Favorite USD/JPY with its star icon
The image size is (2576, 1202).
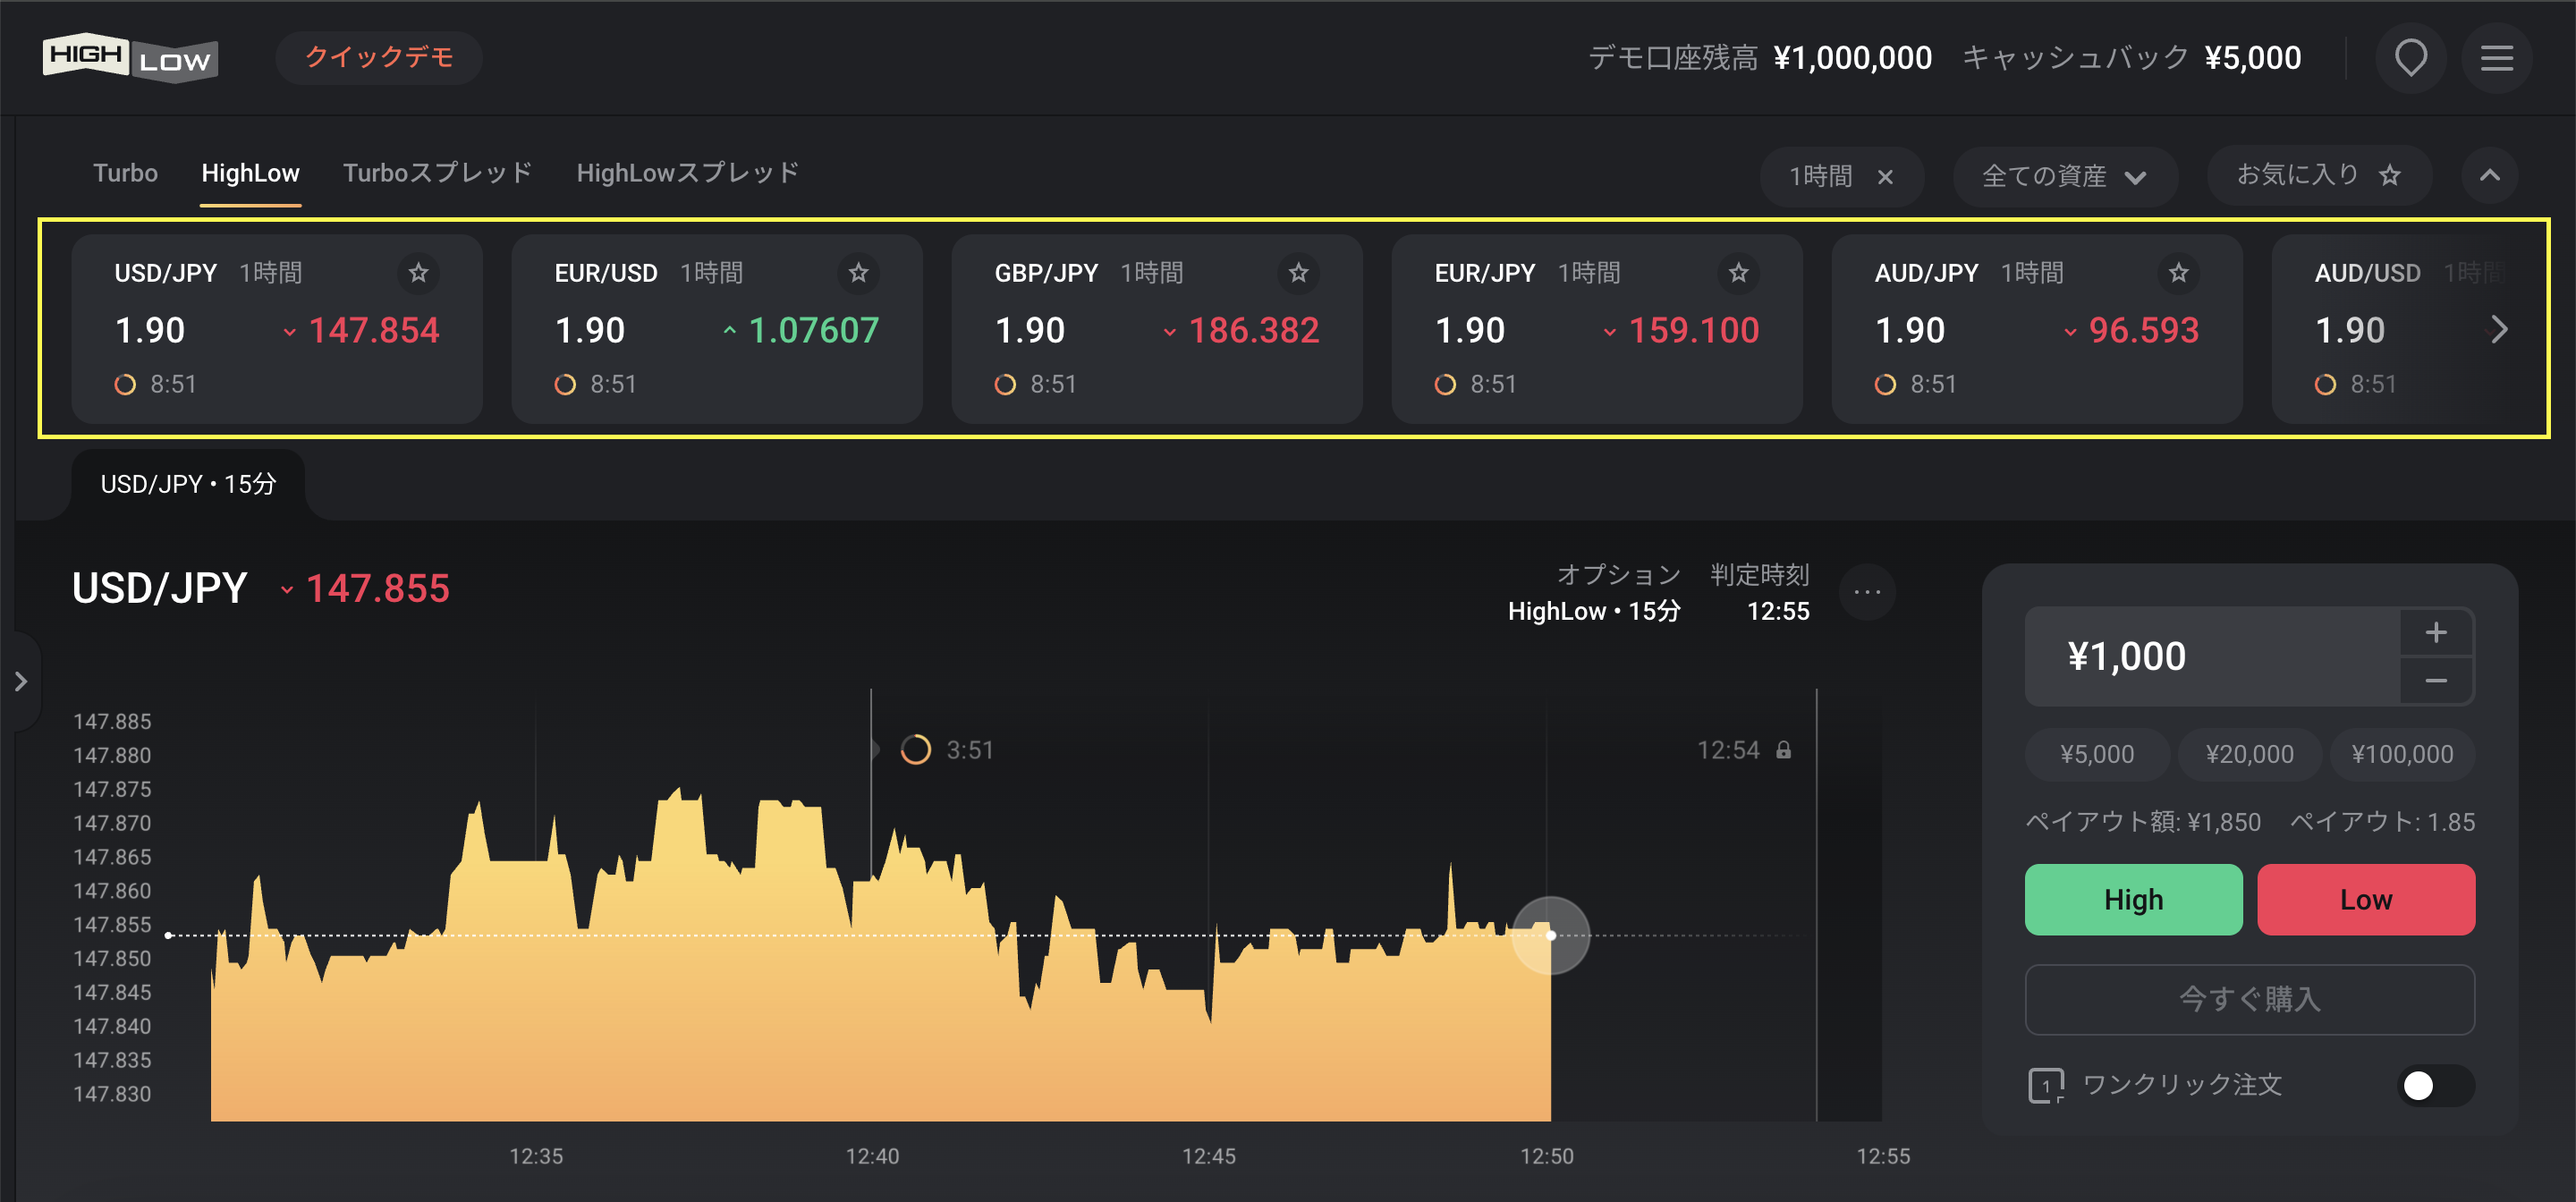tap(418, 273)
